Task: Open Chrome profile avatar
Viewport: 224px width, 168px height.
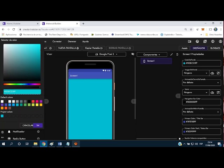Action: coord(216,29)
